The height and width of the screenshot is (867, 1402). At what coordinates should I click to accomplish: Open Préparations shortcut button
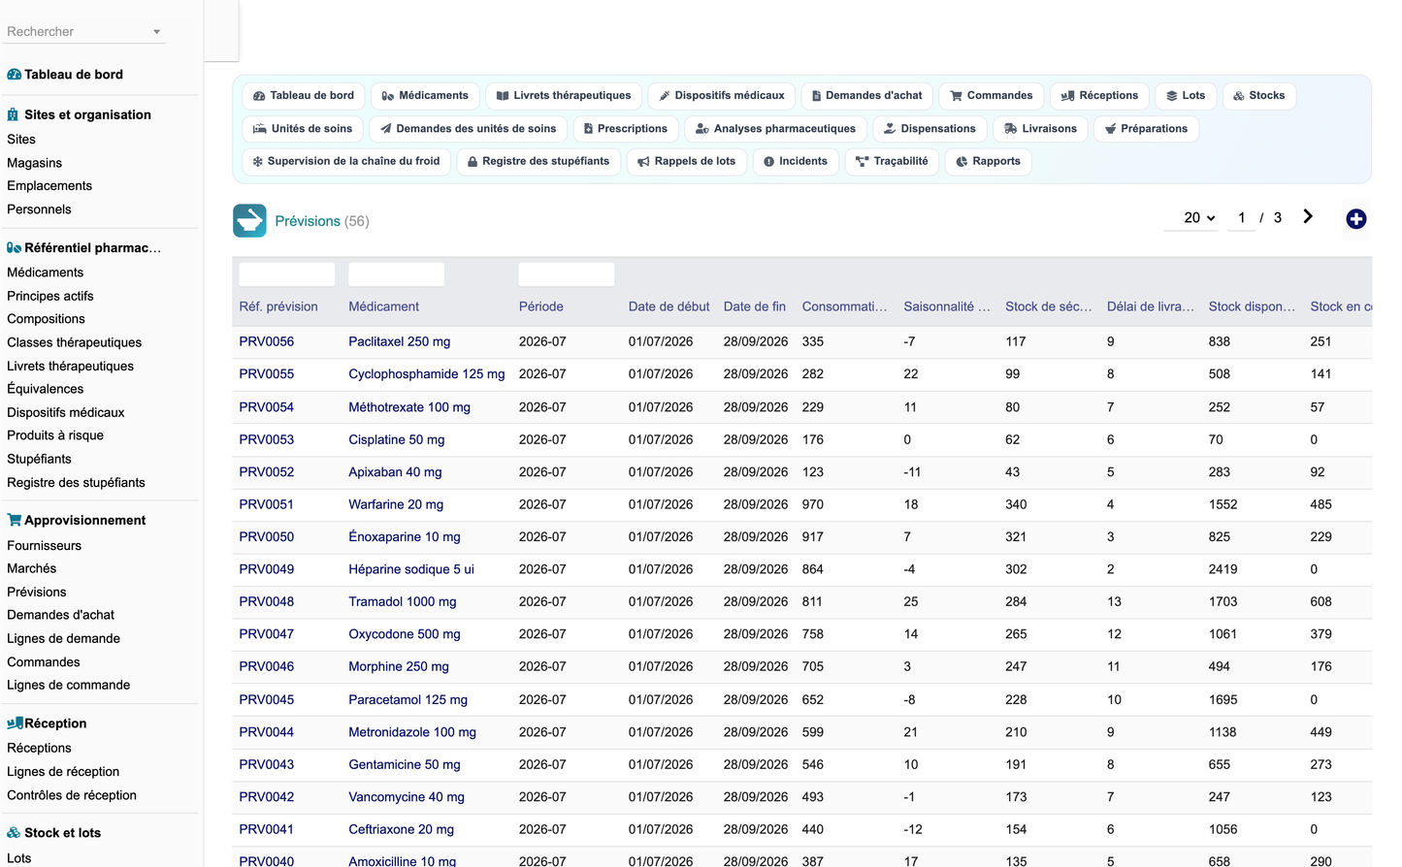1146,129
